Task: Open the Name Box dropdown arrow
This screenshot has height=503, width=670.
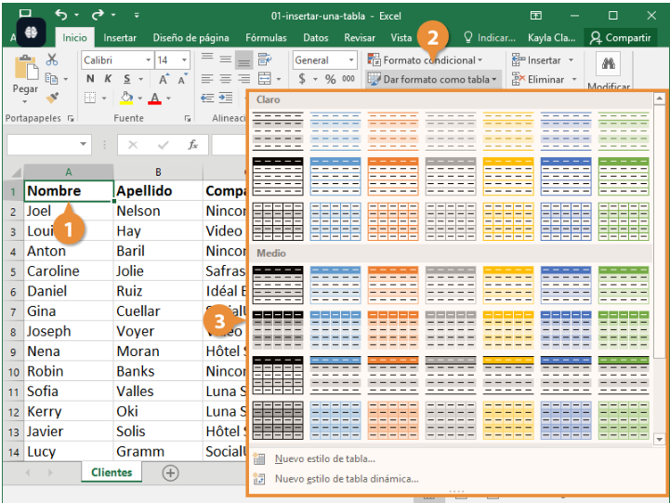Action: click(83, 144)
